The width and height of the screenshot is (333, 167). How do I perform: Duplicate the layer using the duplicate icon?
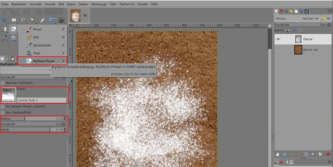[306, 154]
